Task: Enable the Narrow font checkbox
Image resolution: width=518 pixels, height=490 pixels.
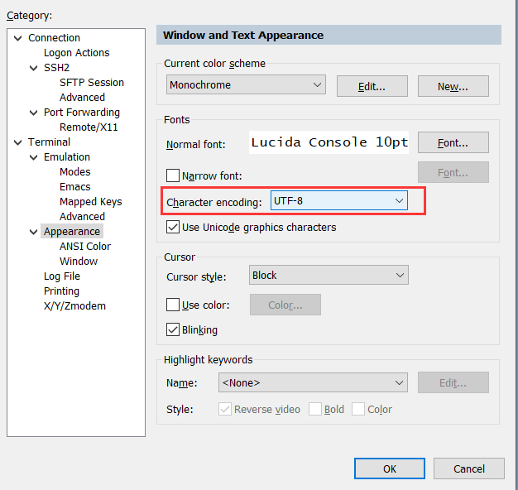Action: pyautogui.click(x=173, y=175)
